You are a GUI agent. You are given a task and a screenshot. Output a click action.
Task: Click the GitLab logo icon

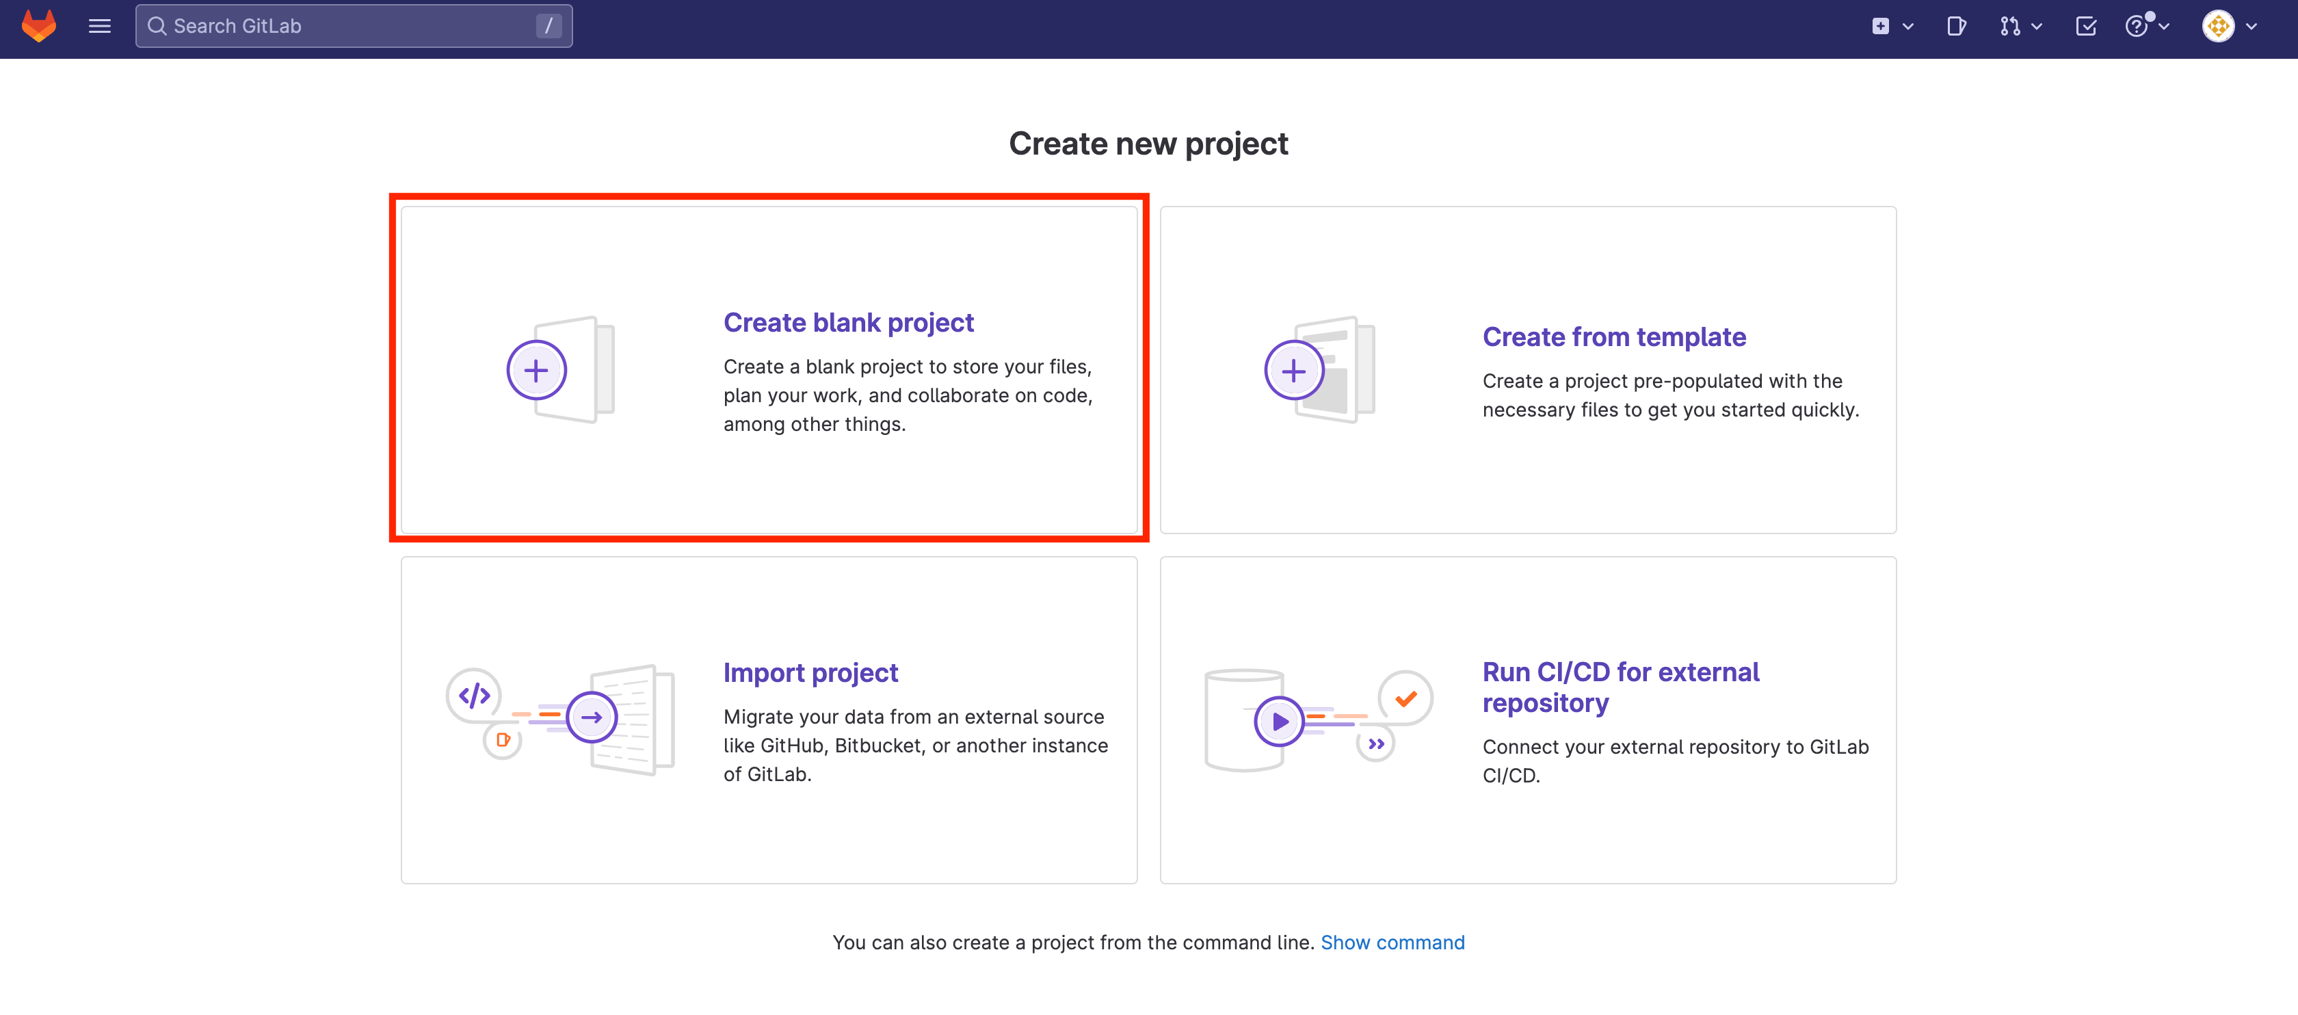pos(38,26)
